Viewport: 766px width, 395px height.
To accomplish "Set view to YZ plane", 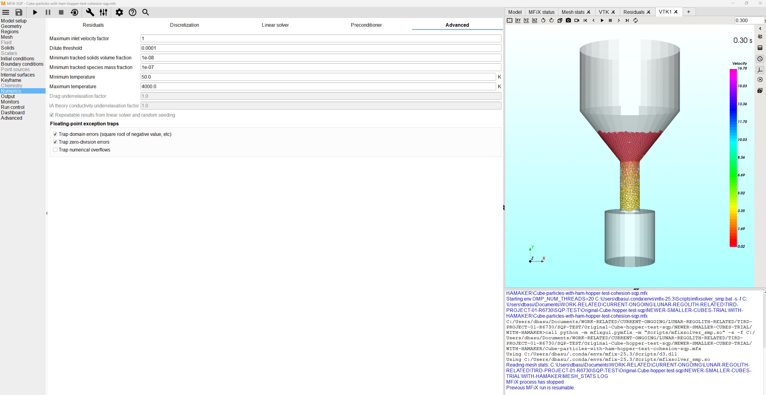I will (526, 20).
